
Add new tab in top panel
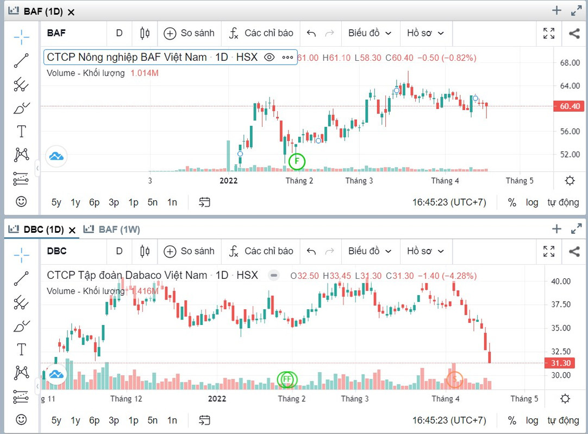pos(557,10)
